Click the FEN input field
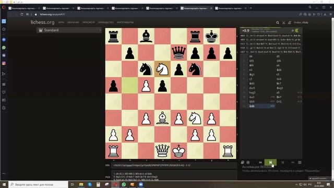Image resolution: width=334 pixels, height=188 pixels. point(174,165)
